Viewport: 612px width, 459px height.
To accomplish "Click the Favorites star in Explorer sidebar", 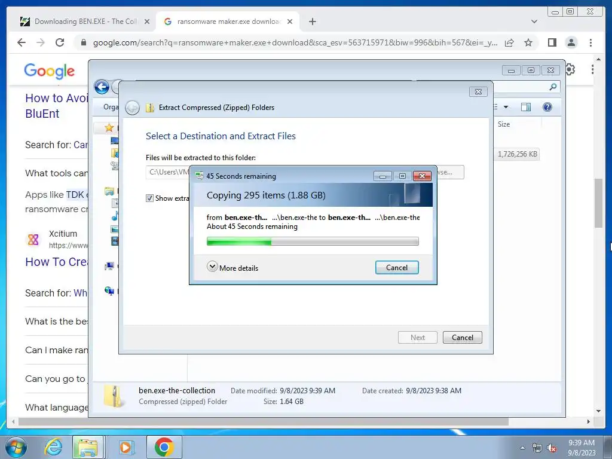I will point(109,128).
